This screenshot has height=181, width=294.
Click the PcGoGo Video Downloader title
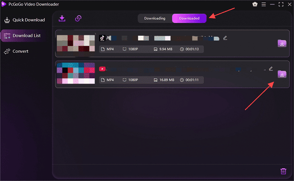pyautogui.click(x=33, y=4)
